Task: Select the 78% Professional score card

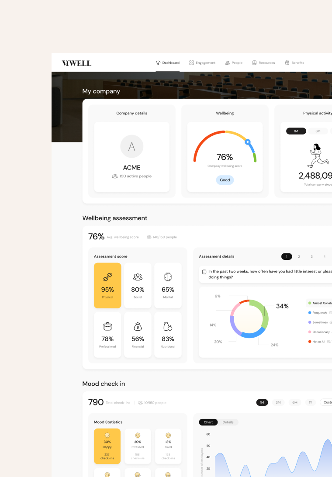Action: [x=107, y=335]
